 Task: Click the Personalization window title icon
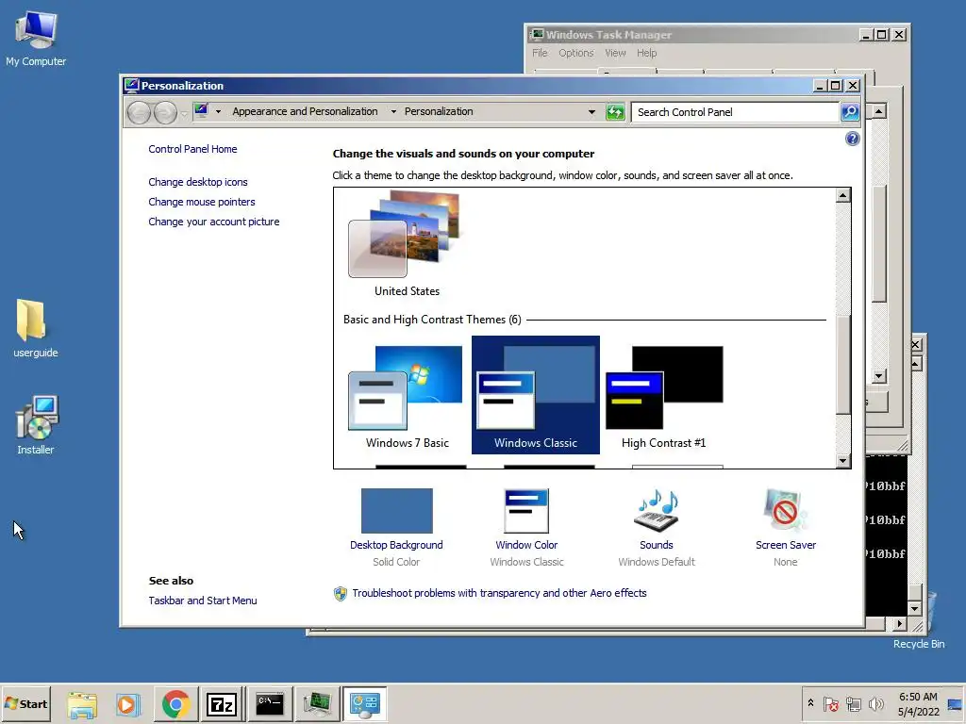click(x=131, y=86)
